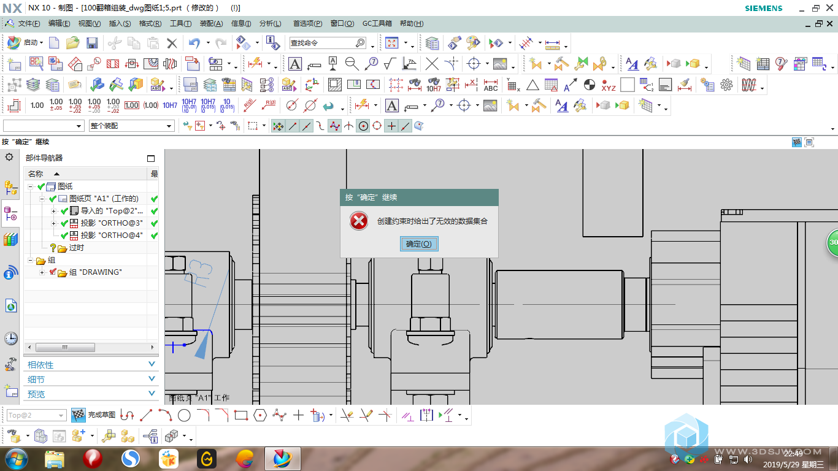Toggle the navigator panel pin square
This screenshot has height=471, width=838.
click(151, 158)
